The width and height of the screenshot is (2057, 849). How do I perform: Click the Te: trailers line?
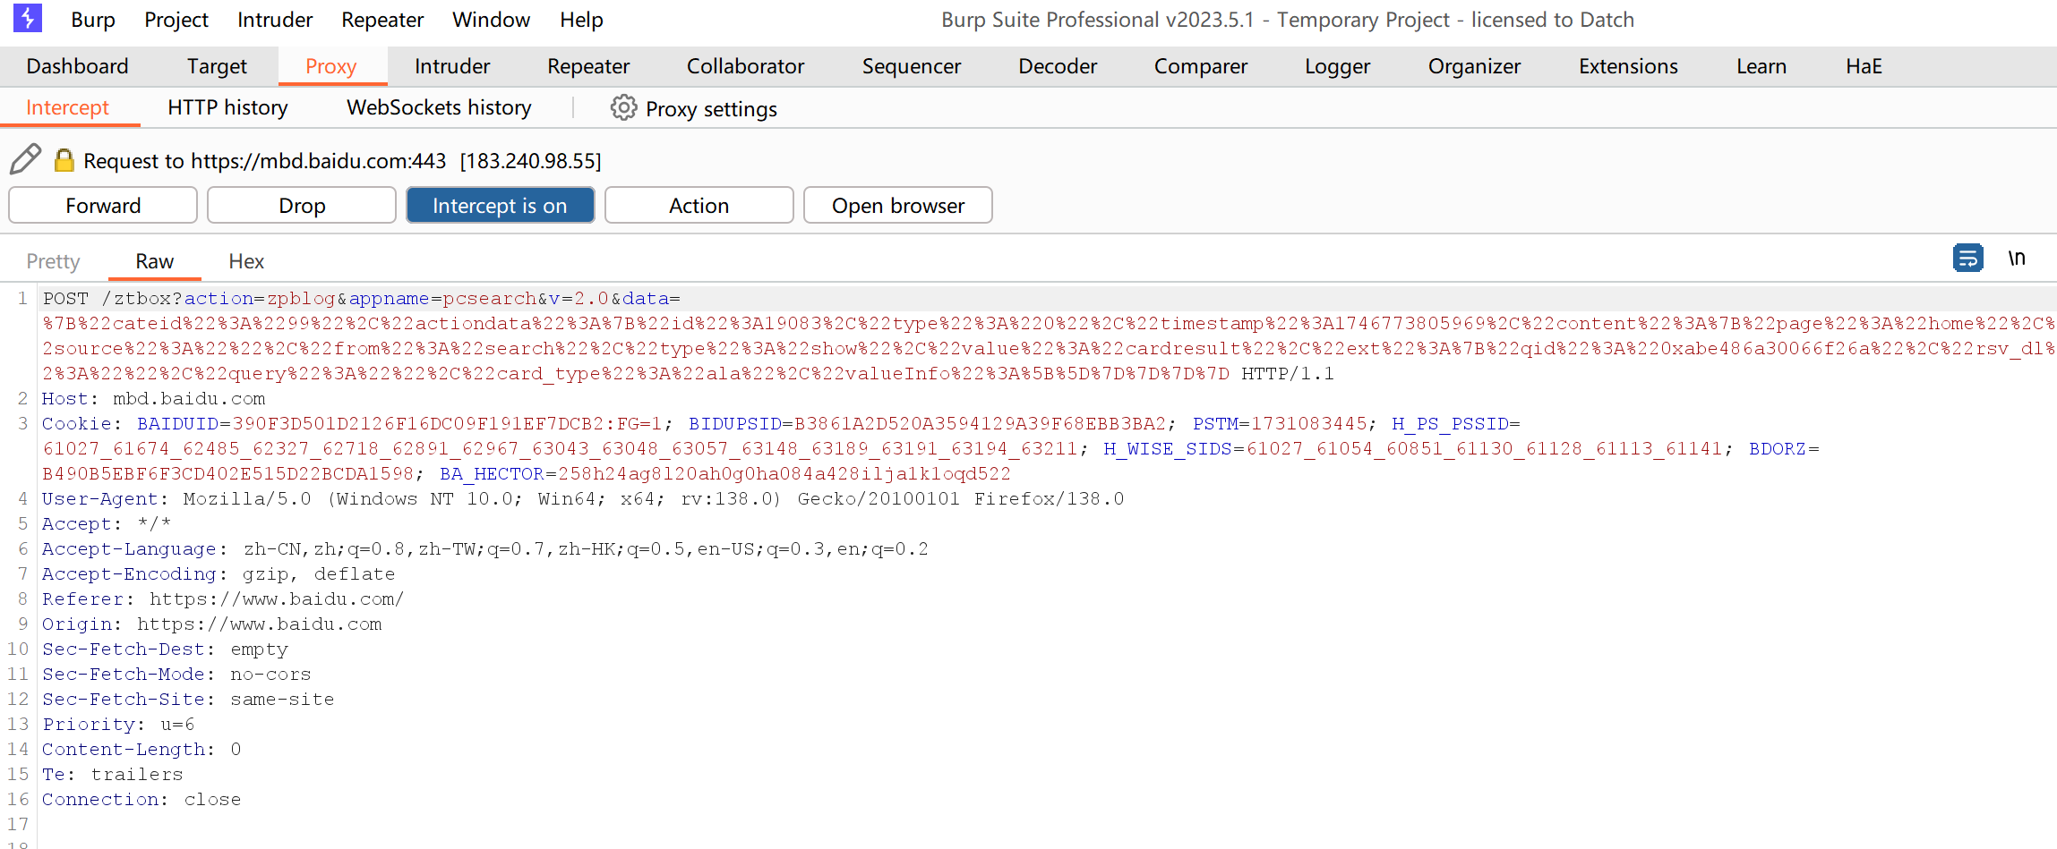pyautogui.click(x=113, y=775)
